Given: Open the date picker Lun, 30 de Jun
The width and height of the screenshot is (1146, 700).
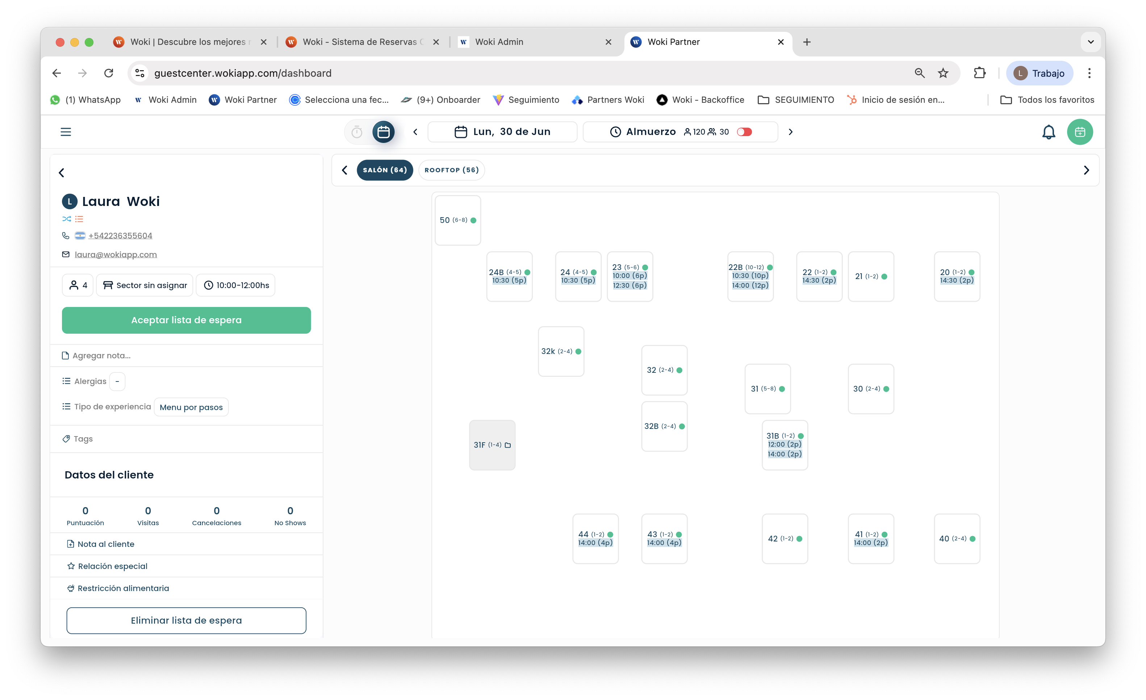Looking at the screenshot, I should click(502, 132).
